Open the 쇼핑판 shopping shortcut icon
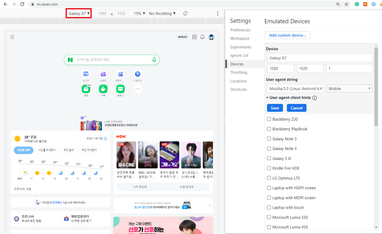This screenshot has width=382, height=234. (x=103, y=74)
